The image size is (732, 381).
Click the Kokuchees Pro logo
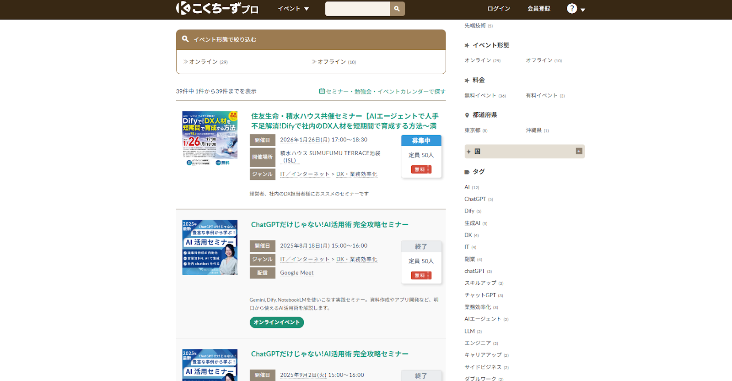217,8
